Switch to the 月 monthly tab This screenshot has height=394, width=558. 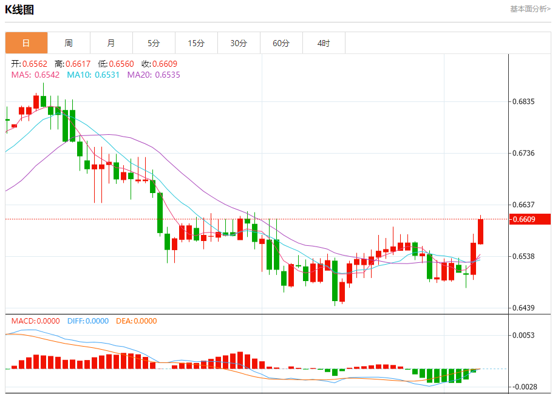(x=111, y=43)
